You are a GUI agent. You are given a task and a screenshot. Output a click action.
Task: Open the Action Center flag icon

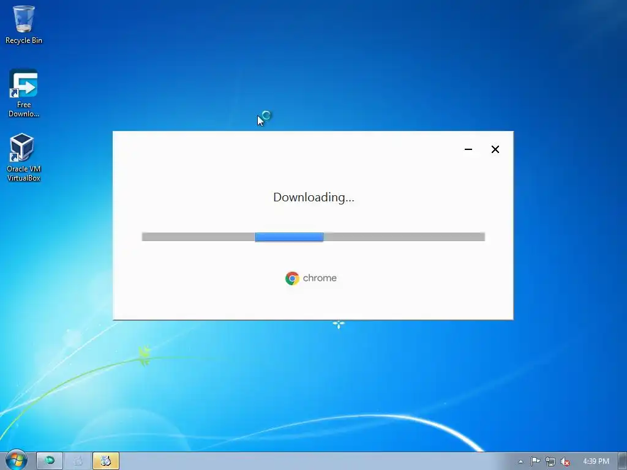(x=535, y=461)
